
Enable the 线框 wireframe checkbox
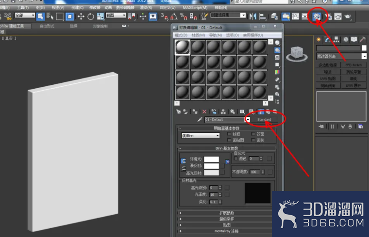click(x=230, y=134)
